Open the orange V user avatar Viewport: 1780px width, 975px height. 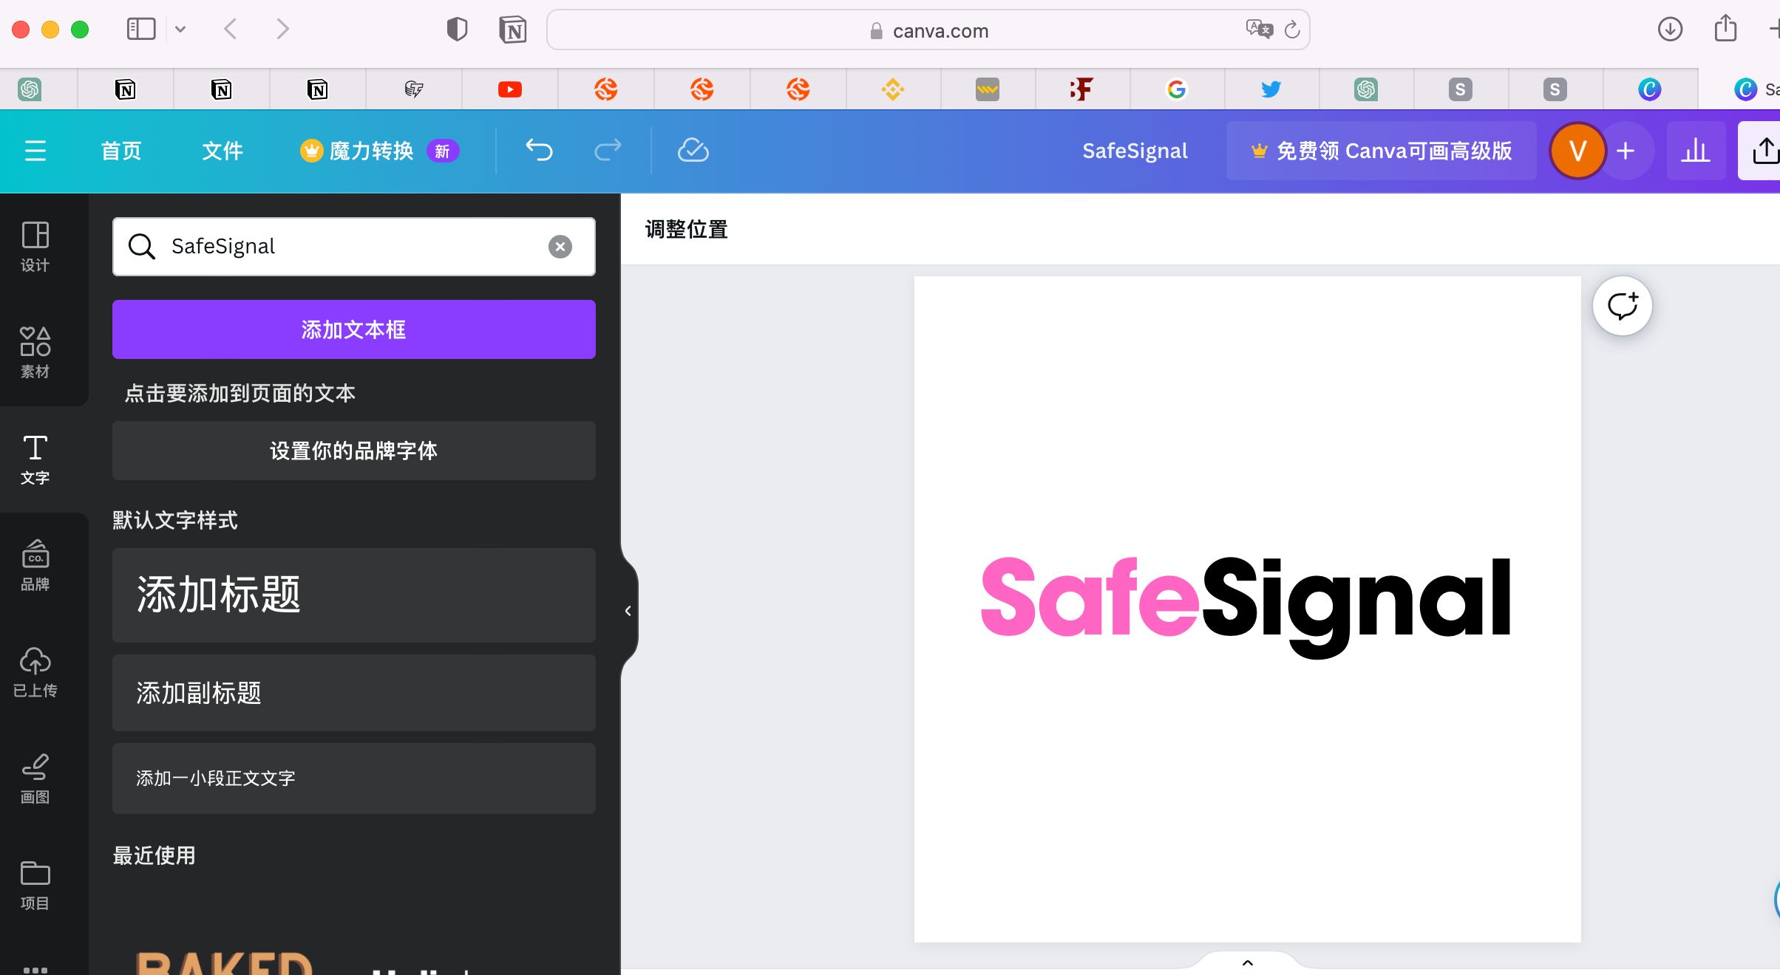click(1577, 151)
